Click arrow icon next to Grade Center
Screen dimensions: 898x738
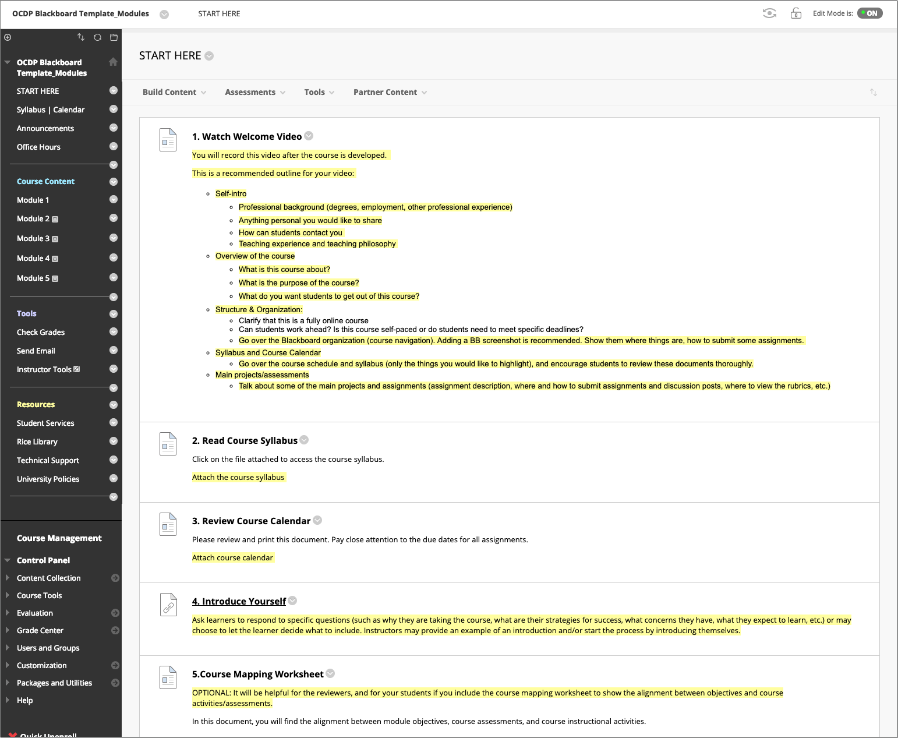[115, 630]
